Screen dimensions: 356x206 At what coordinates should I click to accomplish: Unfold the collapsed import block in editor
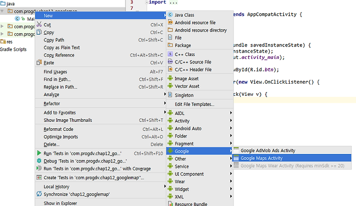coord(147,2)
